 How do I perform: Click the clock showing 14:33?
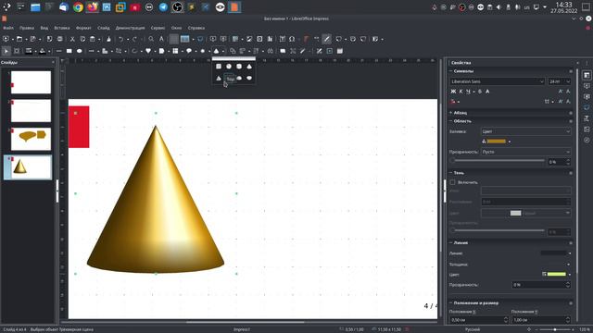coord(563,5)
